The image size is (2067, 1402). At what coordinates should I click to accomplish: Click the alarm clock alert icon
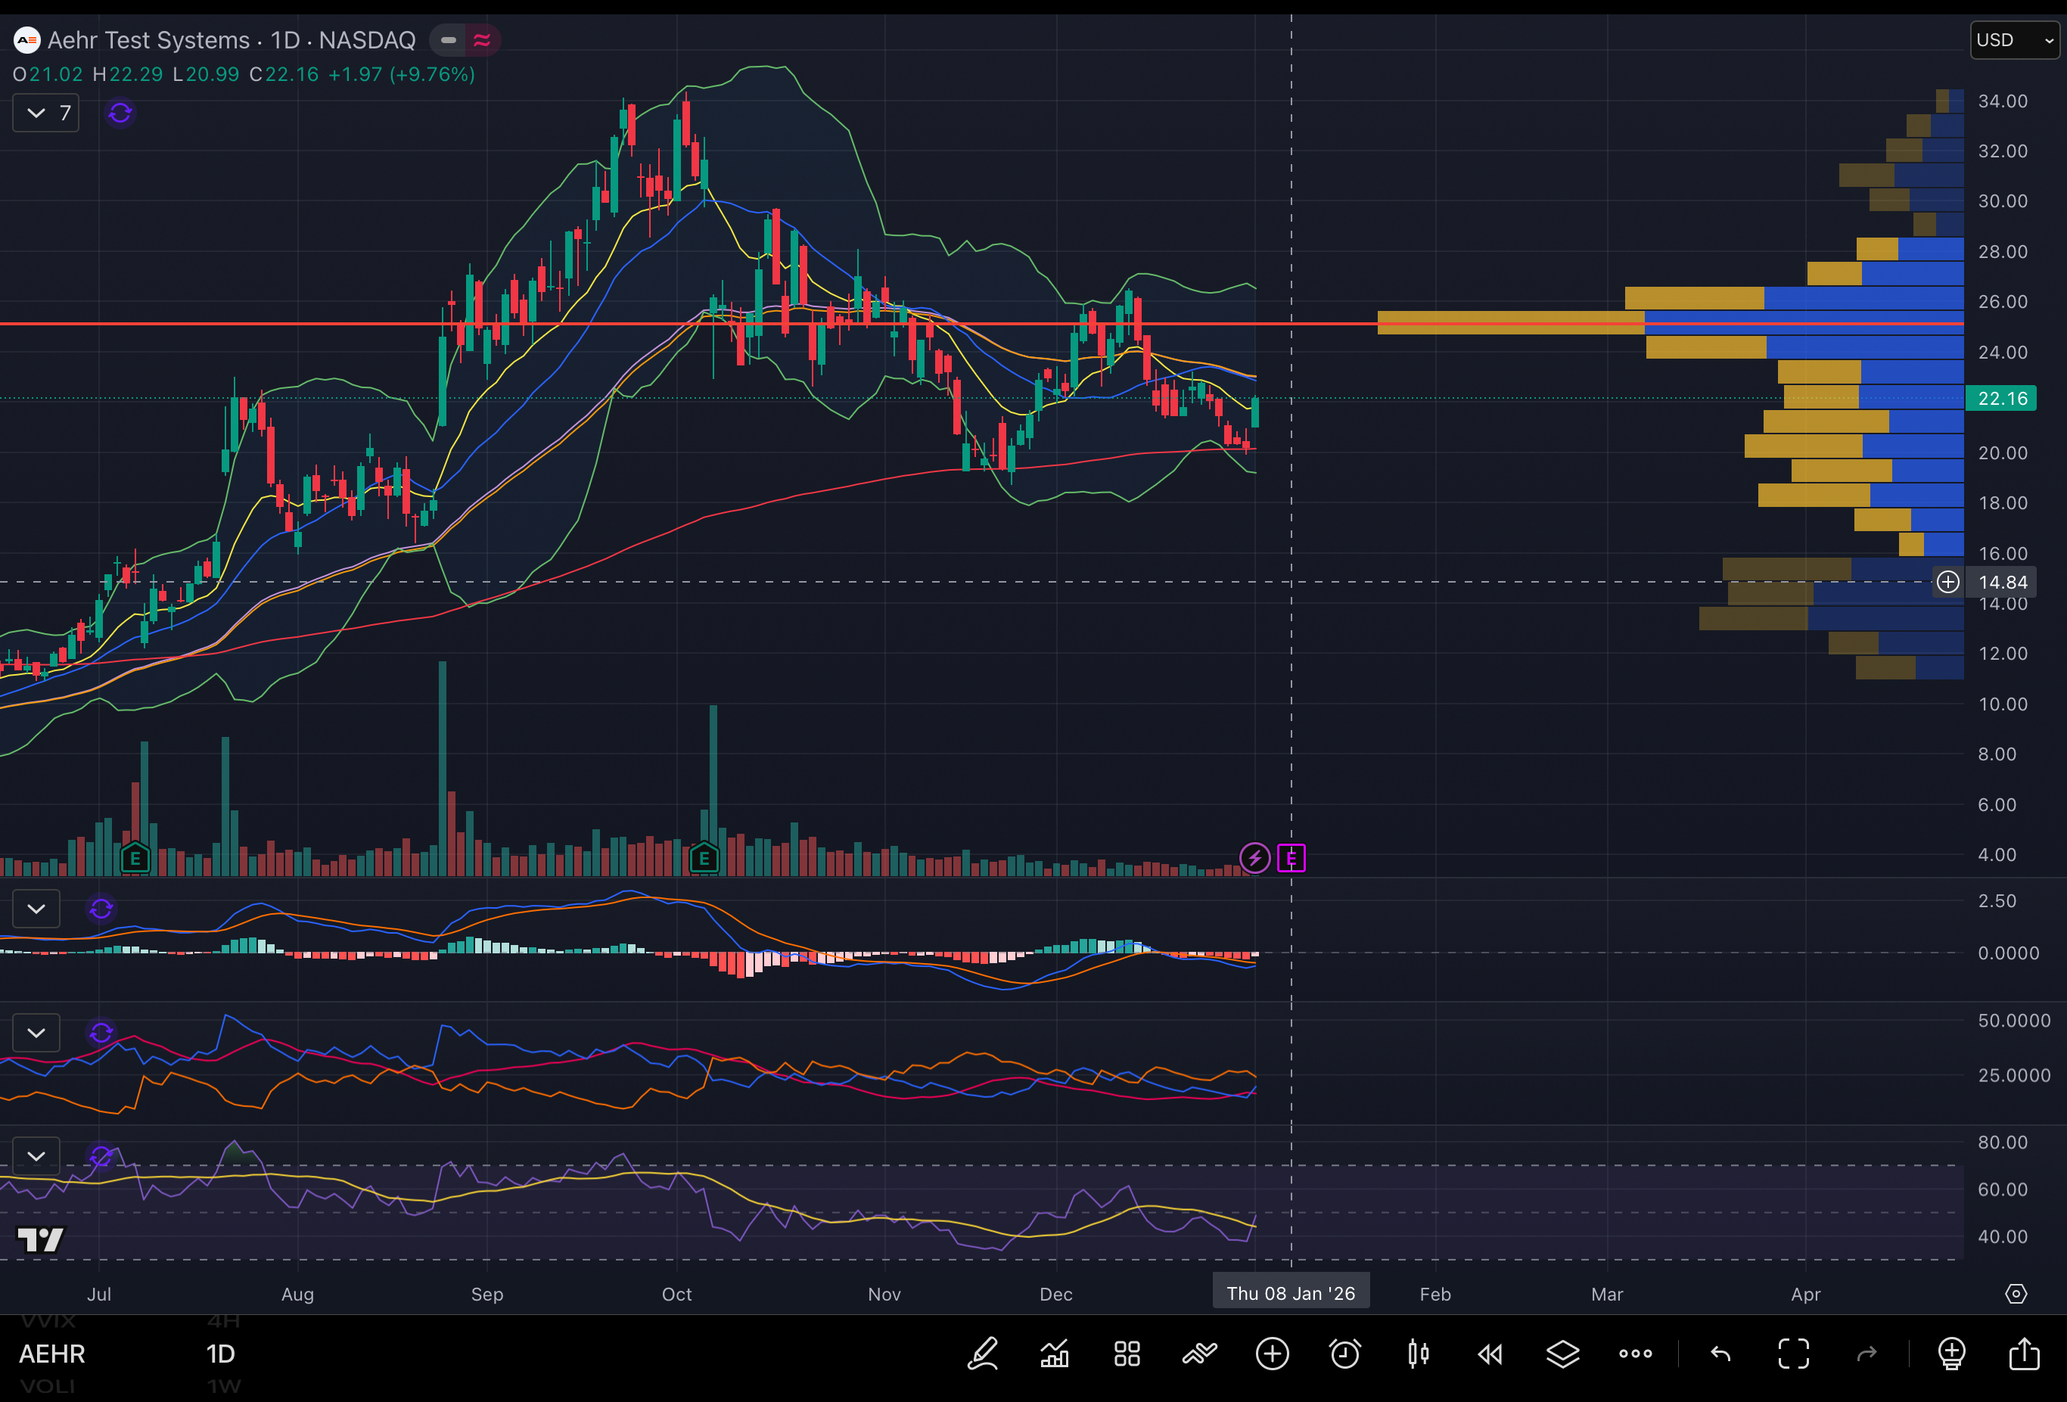[x=1344, y=1353]
